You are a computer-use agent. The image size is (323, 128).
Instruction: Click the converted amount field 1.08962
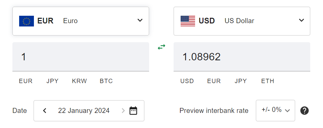[242, 57]
